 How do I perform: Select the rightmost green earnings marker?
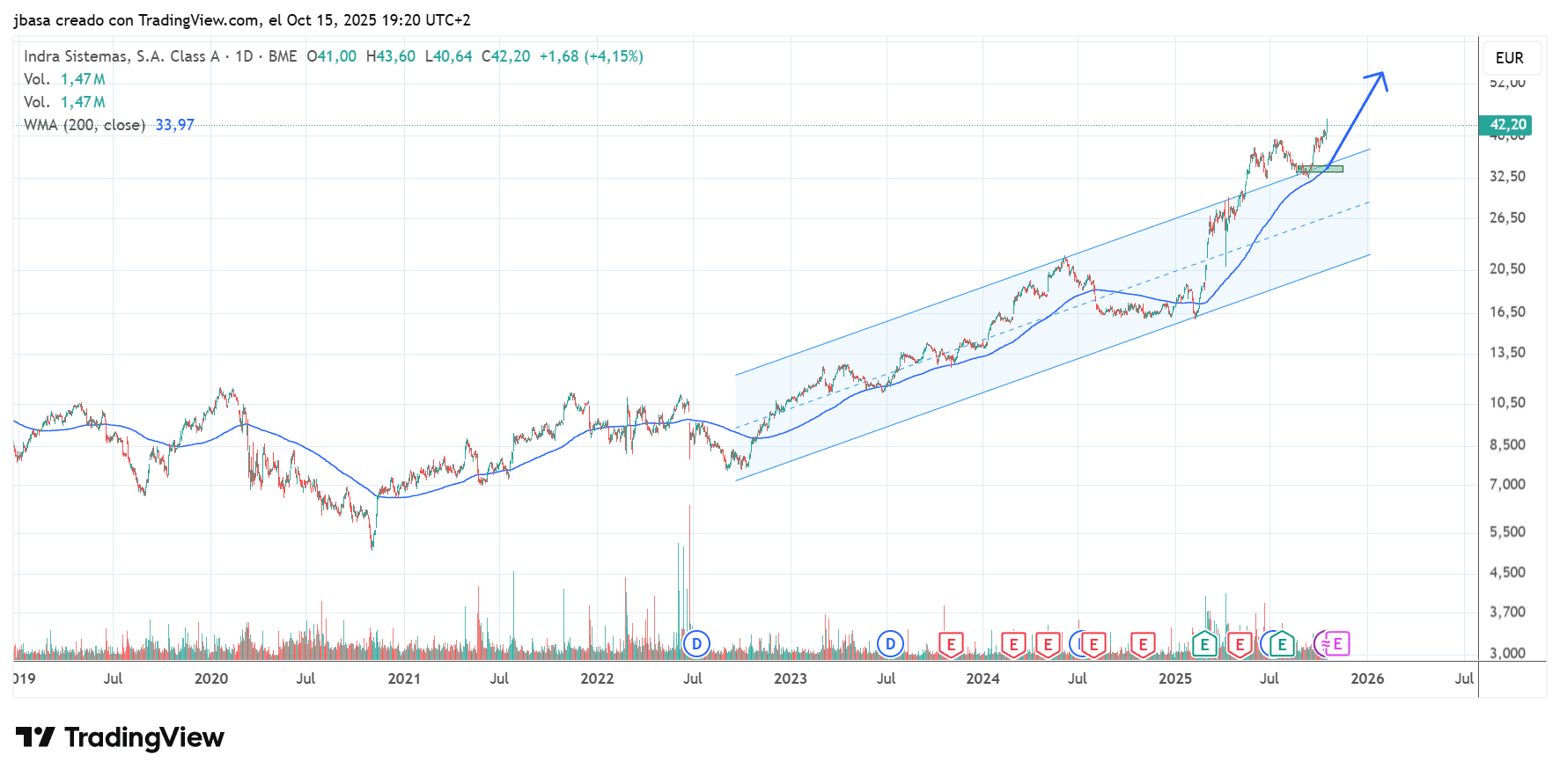click(x=1282, y=645)
